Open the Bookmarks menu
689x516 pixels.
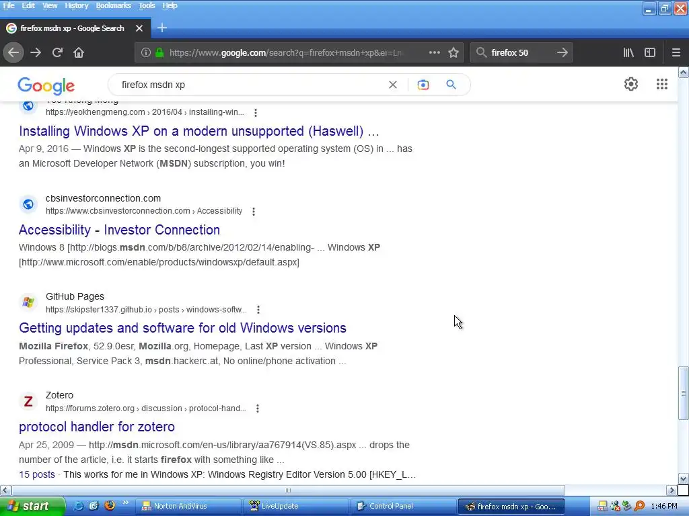coord(113,5)
